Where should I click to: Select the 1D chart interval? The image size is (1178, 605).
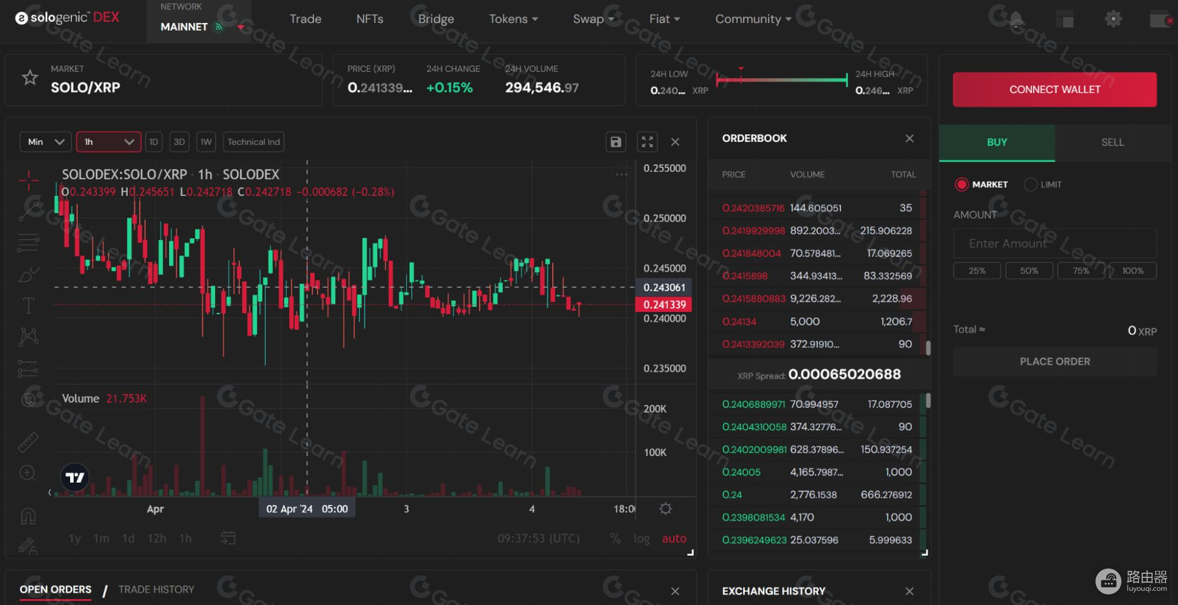(x=154, y=142)
